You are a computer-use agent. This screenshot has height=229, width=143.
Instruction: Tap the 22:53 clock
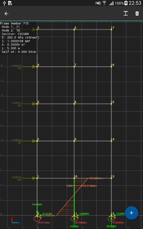[x=135, y=3]
